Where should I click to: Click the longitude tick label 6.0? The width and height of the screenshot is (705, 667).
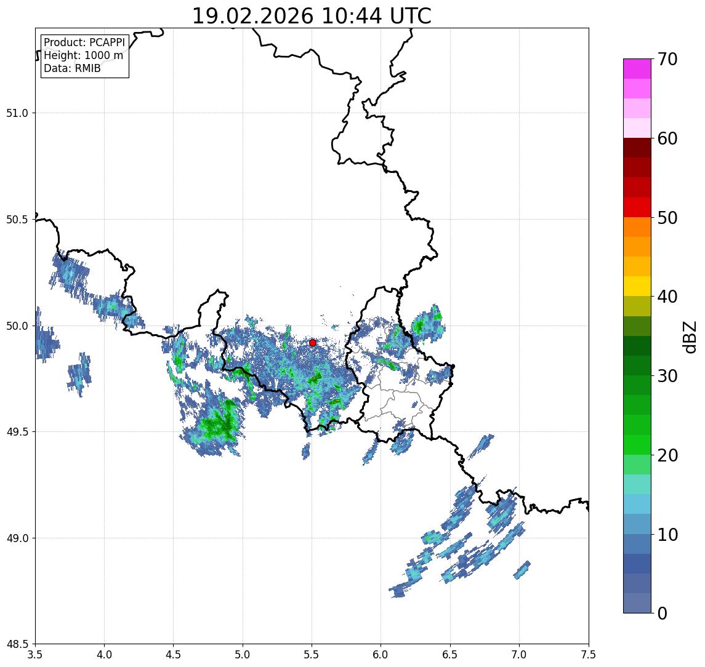[x=381, y=655]
